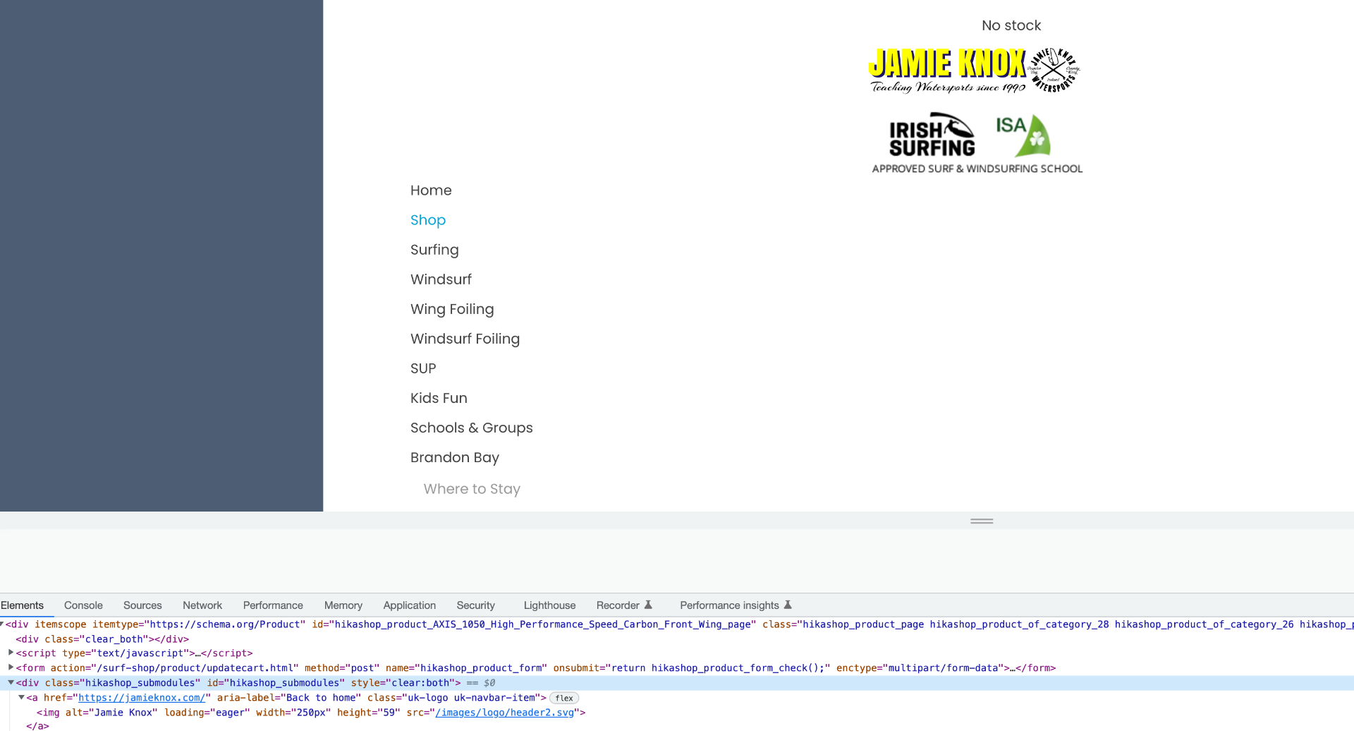Go to the Home page link
The width and height of the screenshot is (1354, 731).
click(431, 191)
